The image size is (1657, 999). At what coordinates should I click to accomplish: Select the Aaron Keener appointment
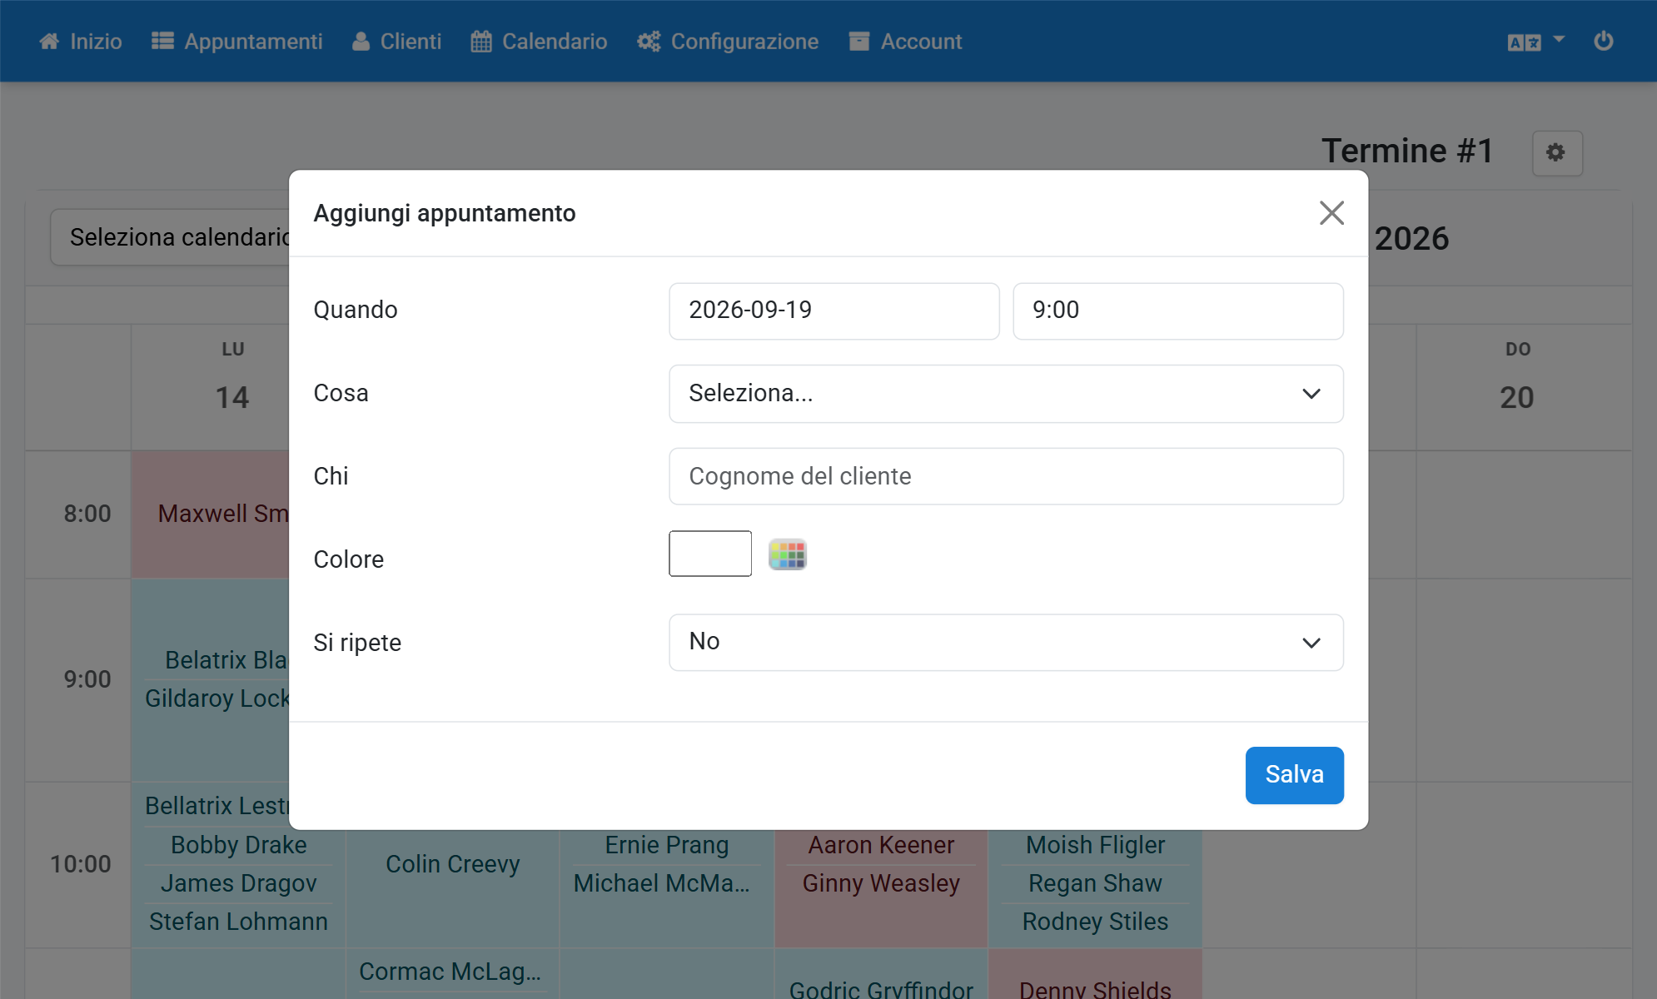point(882,845)
